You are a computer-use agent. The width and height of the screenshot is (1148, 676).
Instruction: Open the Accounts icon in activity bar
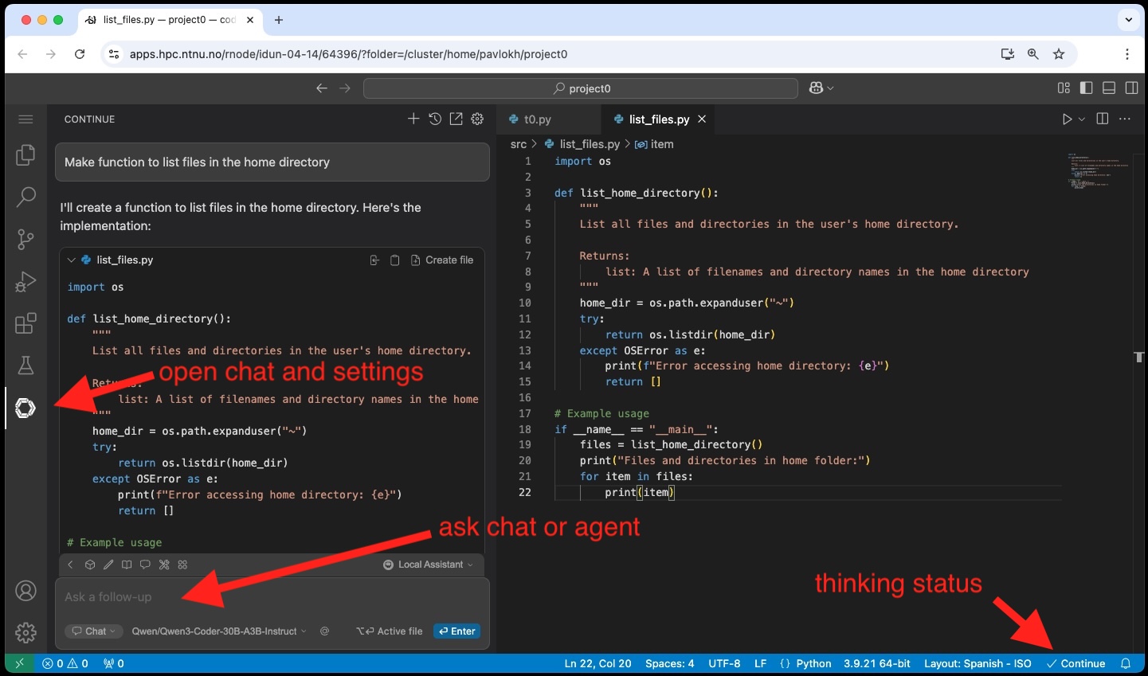pyautogui.click(x=25, y=591)
